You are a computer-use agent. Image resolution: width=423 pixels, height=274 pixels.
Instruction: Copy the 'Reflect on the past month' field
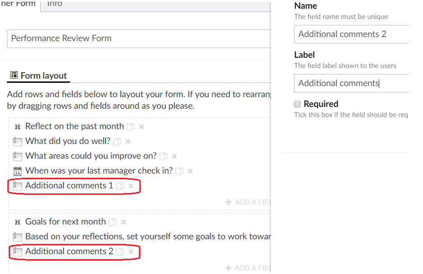131,127
